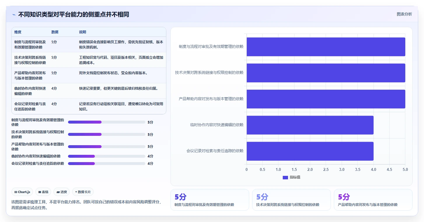424x222 pixels.
Task: Click chart bar for 技术决策对跨系统链接与权限控制的依赖
Action: click(326, 73)
